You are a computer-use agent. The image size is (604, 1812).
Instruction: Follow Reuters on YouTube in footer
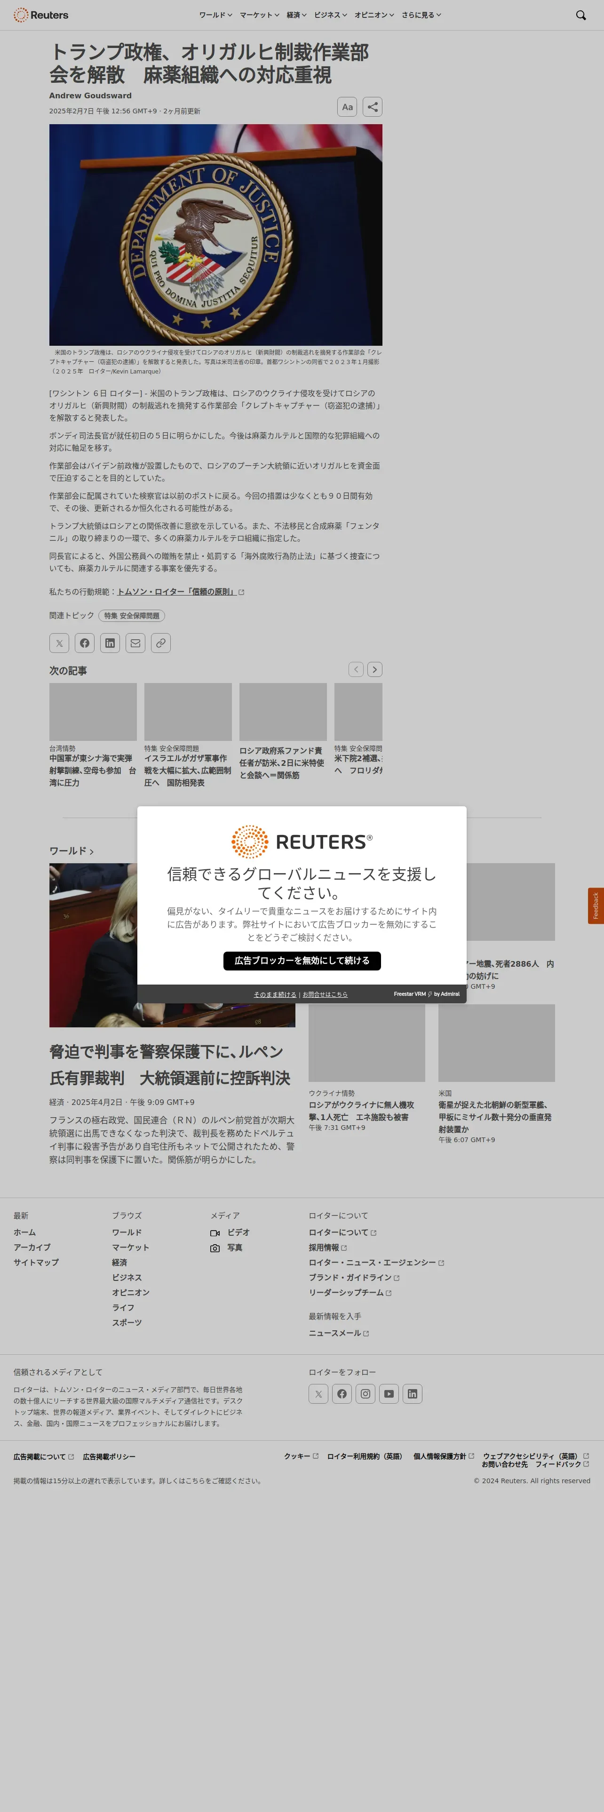point(389,1393)
